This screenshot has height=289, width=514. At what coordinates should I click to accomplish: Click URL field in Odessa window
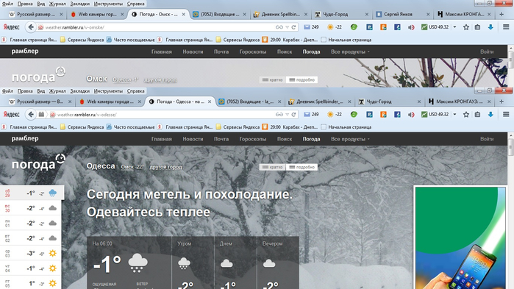coord(164,115)
